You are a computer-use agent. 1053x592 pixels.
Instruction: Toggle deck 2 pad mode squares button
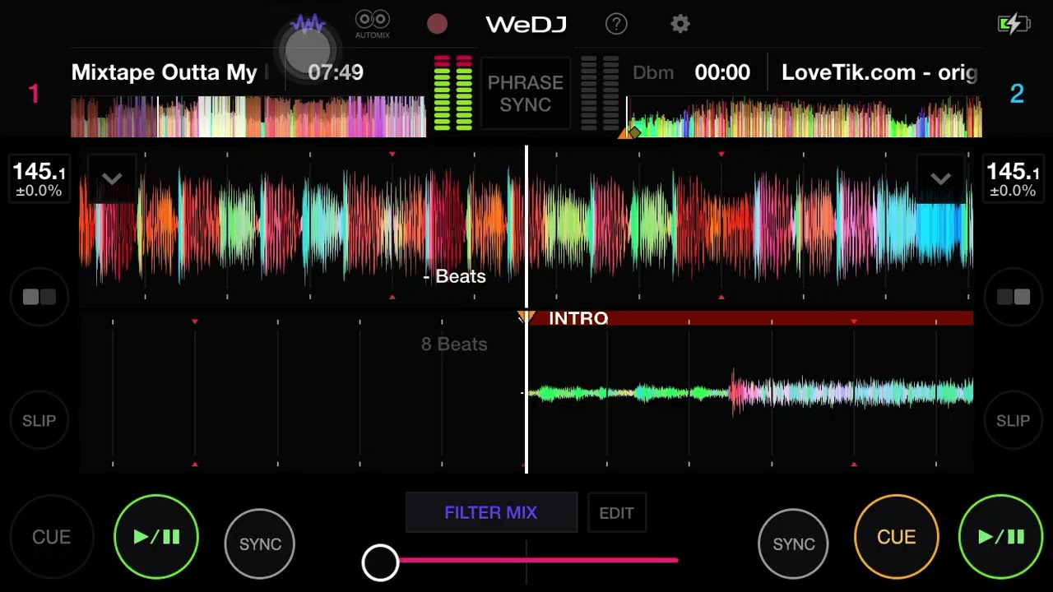1013,297
